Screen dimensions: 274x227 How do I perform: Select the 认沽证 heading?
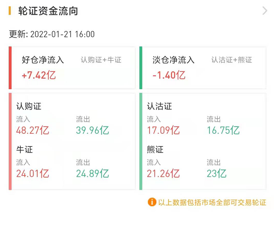(159, 106)
